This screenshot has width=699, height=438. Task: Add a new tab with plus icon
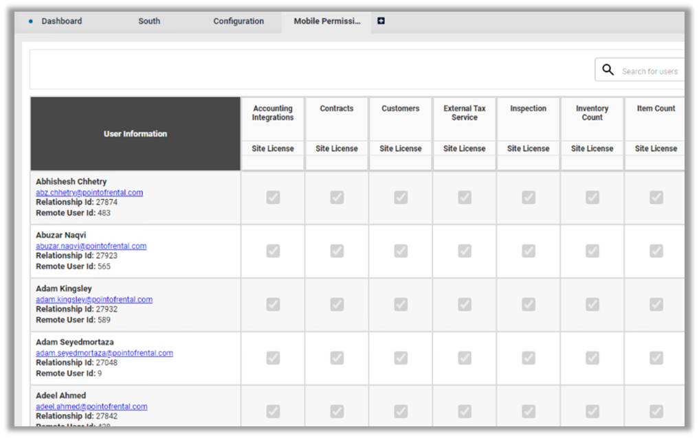click(x=381, y=21)
